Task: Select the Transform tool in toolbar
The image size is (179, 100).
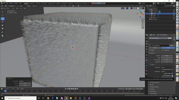Action: coord(3,29)
